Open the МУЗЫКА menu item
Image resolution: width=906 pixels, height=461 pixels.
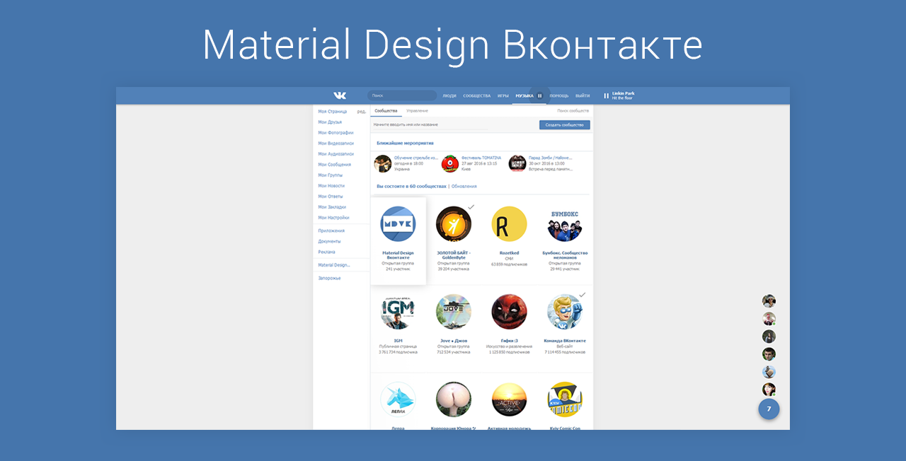point(523,95)
